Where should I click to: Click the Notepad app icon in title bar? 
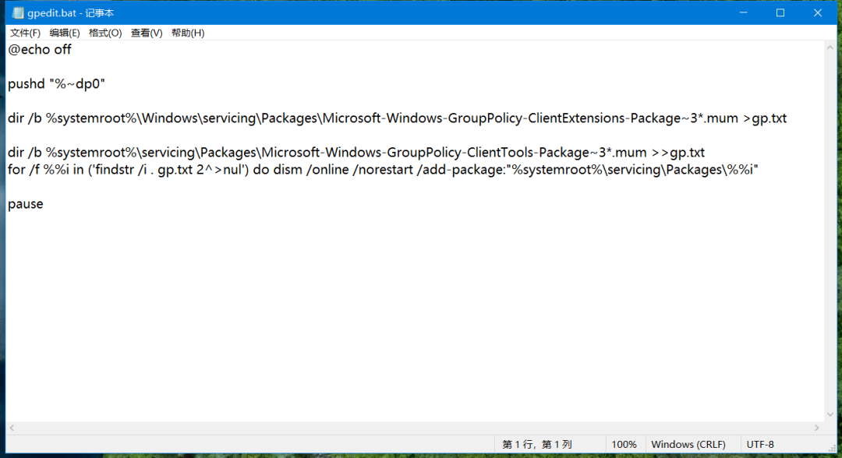coord(18,13)
